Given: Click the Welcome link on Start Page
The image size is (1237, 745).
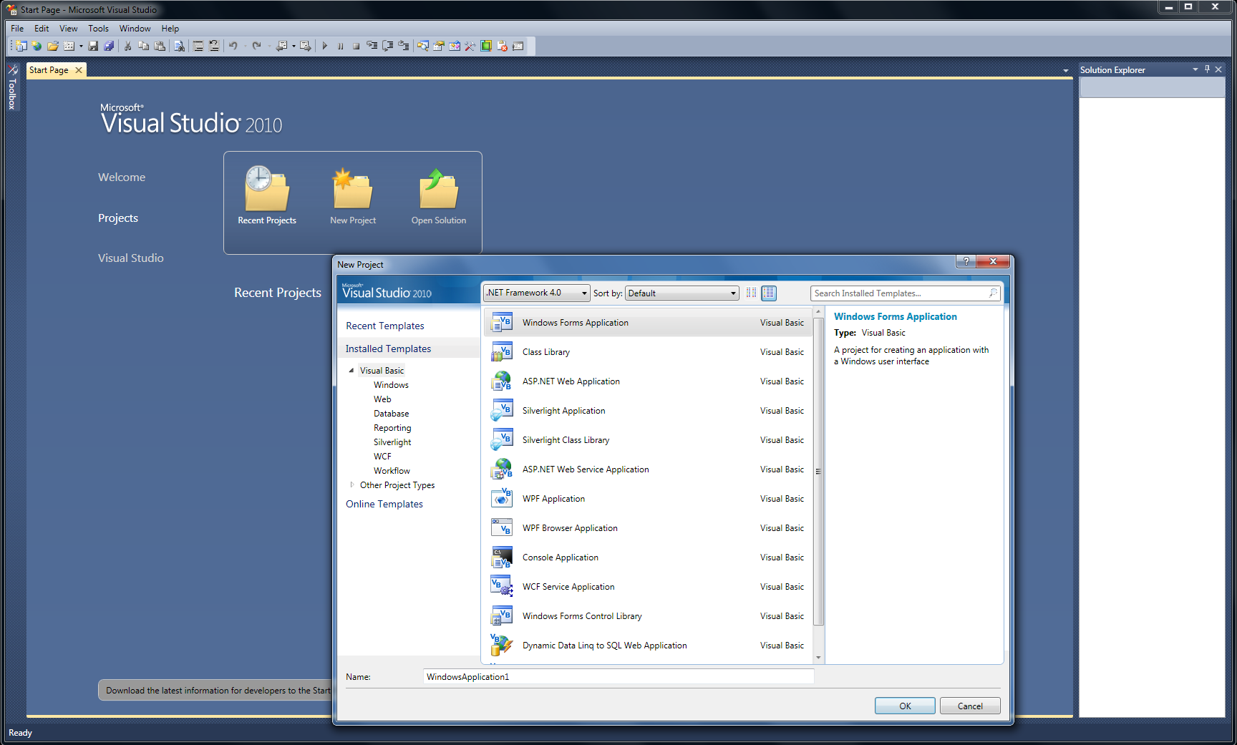Looking at the screenshot, I should coord(122,177).
